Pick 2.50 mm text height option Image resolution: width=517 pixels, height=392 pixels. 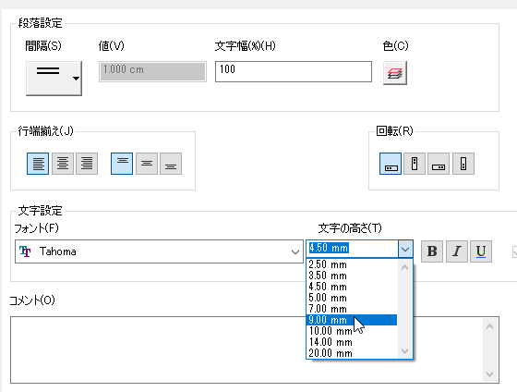pos(352,264)
